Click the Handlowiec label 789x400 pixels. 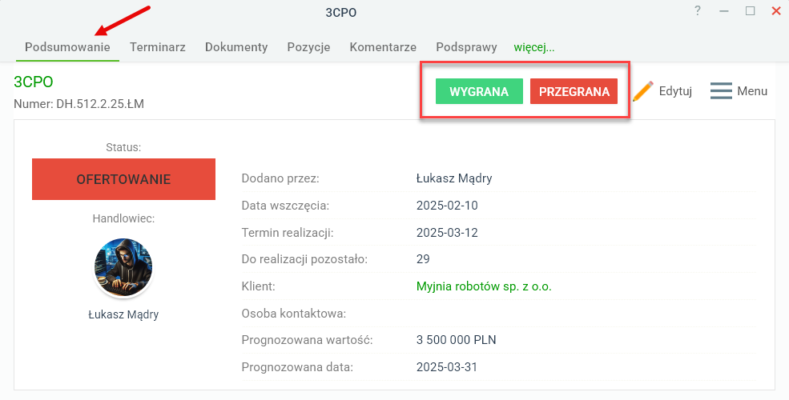[123, 218]
